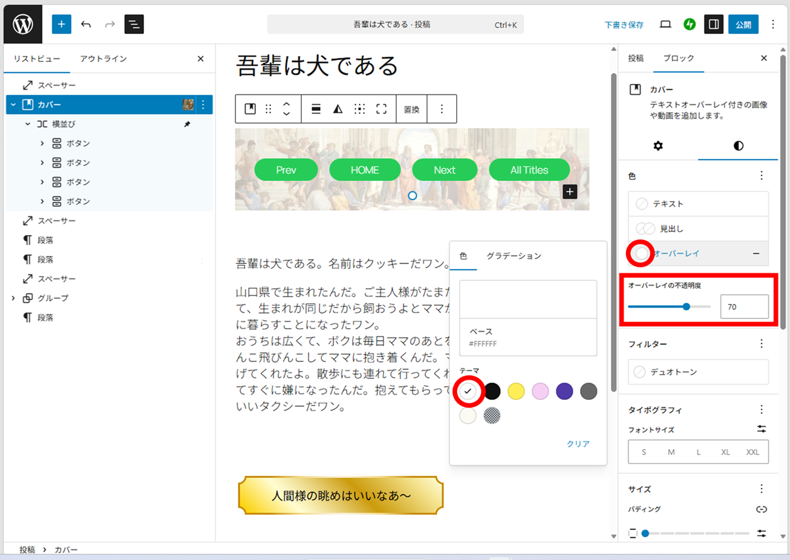
Task: Select the XL font size option
Action: [725, 452]
